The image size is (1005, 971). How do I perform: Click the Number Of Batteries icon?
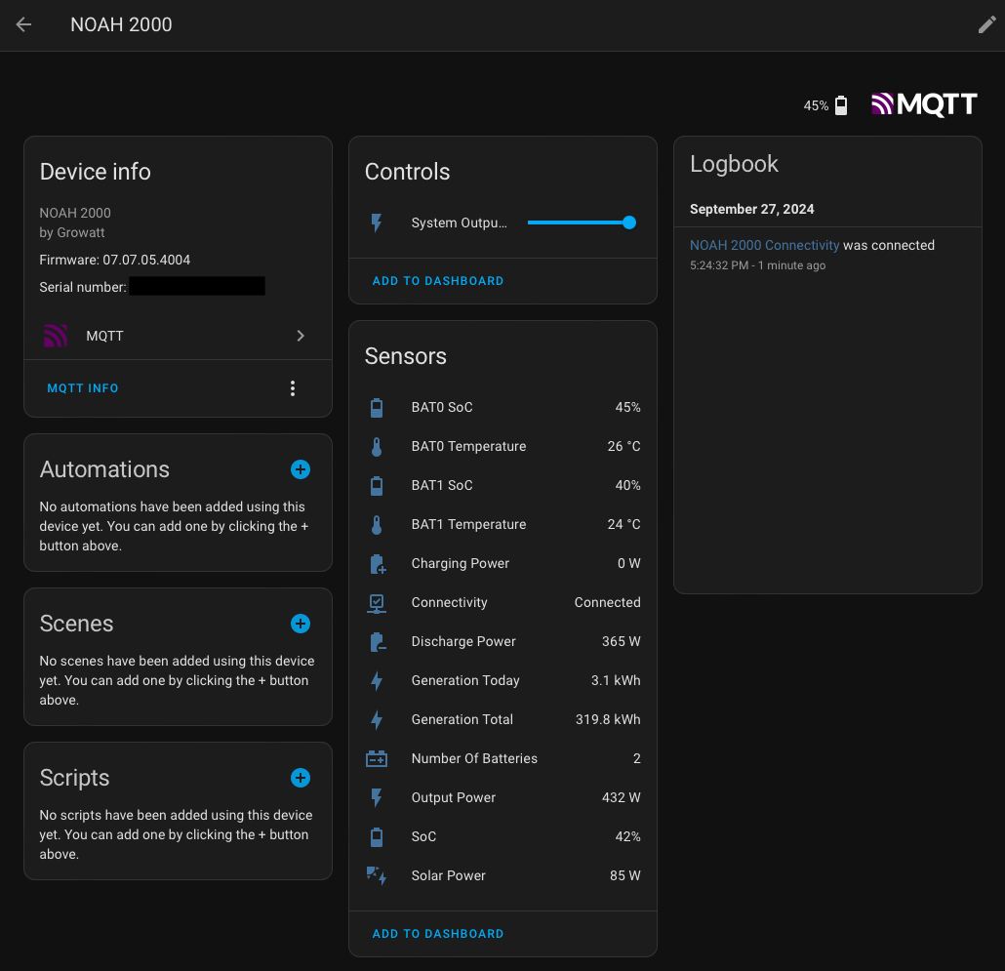[377, 759]
